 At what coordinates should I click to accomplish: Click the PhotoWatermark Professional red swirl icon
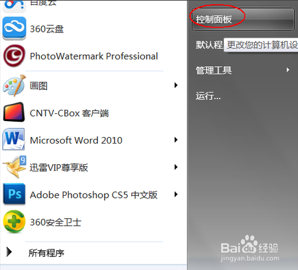(x=14, y=56)
